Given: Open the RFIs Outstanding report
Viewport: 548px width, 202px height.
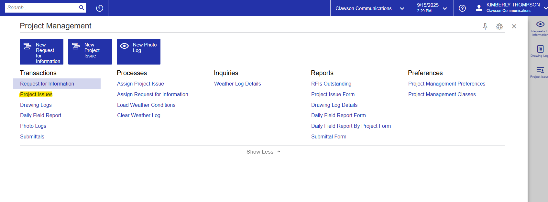Looking at the screenshot, I should coord(331,84).
